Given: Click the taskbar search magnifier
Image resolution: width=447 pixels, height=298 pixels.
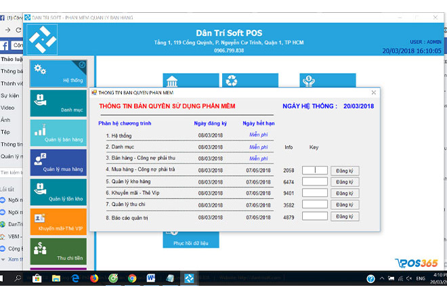Looking at the screenshot, I should pos(18,278).
